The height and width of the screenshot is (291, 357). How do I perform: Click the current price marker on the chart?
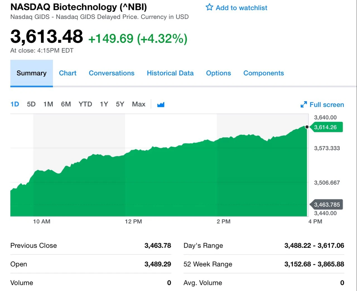[307, 127]
